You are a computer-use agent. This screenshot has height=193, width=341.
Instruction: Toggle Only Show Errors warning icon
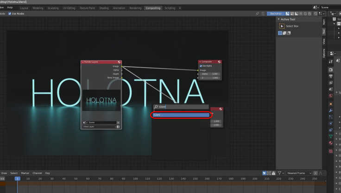tap(273, 173)
